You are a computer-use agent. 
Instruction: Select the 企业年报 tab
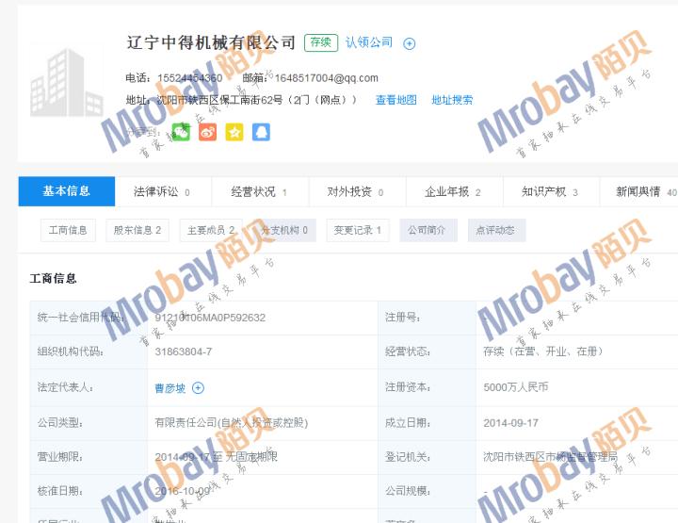pyautogui.click(x=452, y=191)
